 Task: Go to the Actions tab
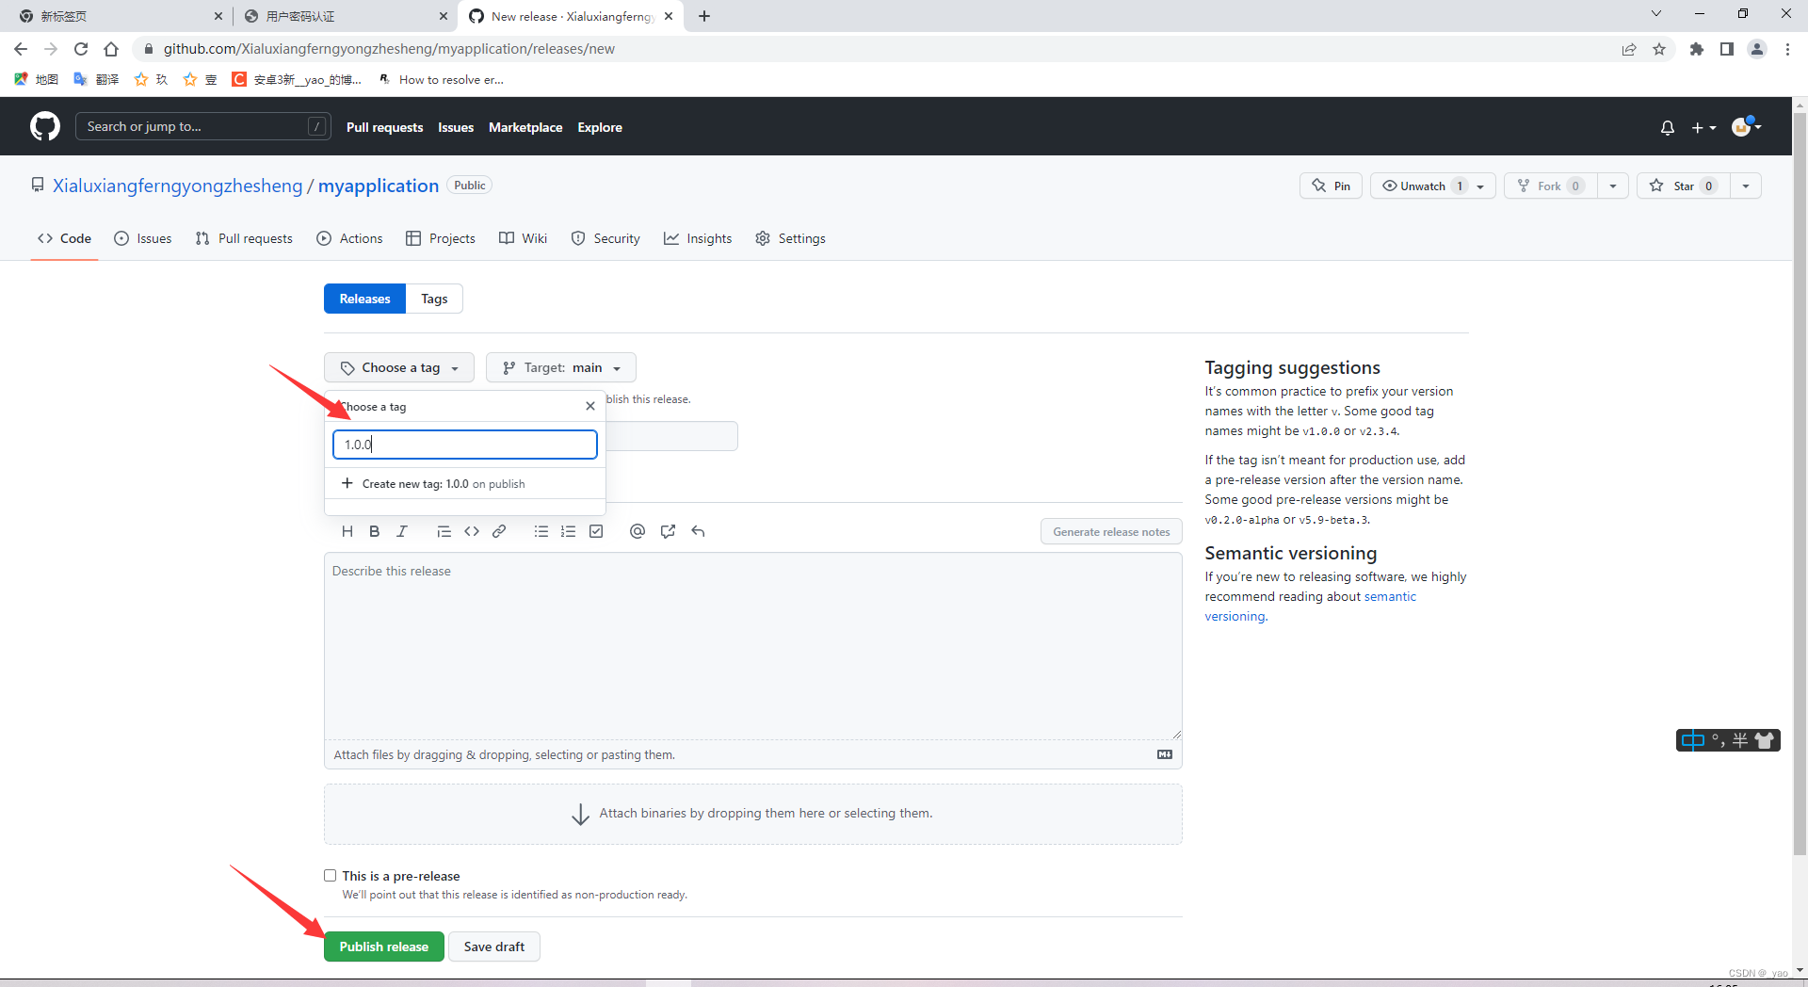349,238
